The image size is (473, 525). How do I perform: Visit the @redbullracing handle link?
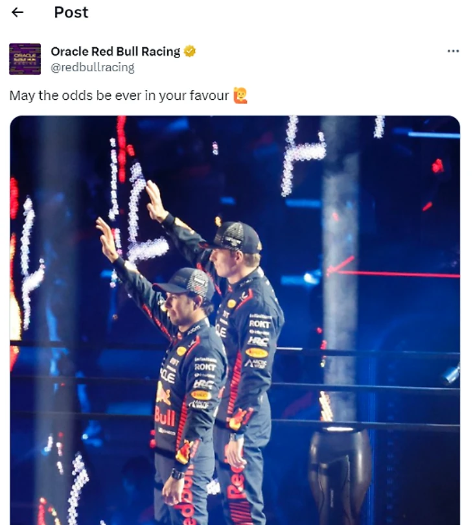click(93, 67)
